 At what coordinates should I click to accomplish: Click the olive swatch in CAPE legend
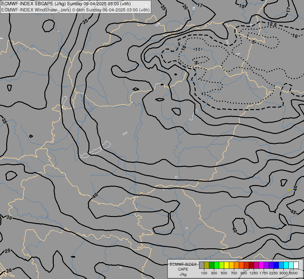click(x=207, y=265)
